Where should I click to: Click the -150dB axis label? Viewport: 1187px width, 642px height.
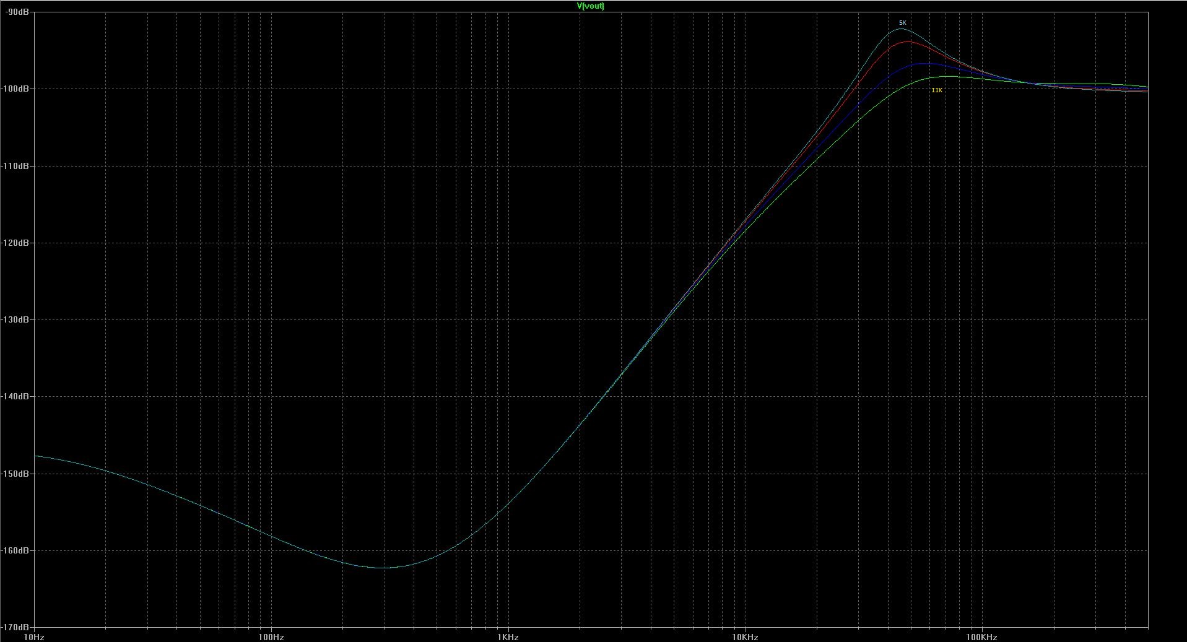pos(14,474)
